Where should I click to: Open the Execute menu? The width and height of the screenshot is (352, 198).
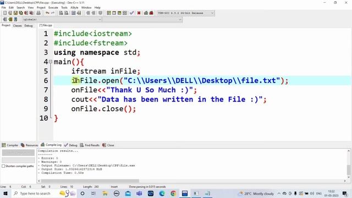(53, 8)
